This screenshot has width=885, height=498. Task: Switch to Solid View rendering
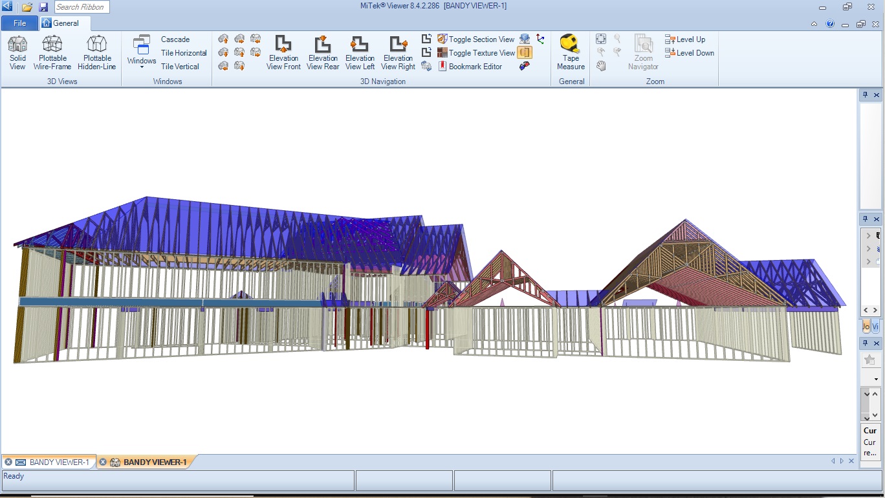coord(17,52)
